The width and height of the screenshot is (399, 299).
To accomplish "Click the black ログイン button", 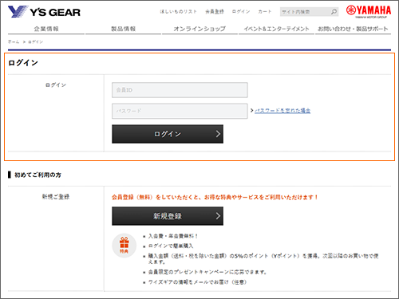I will [x=168, y=134].
